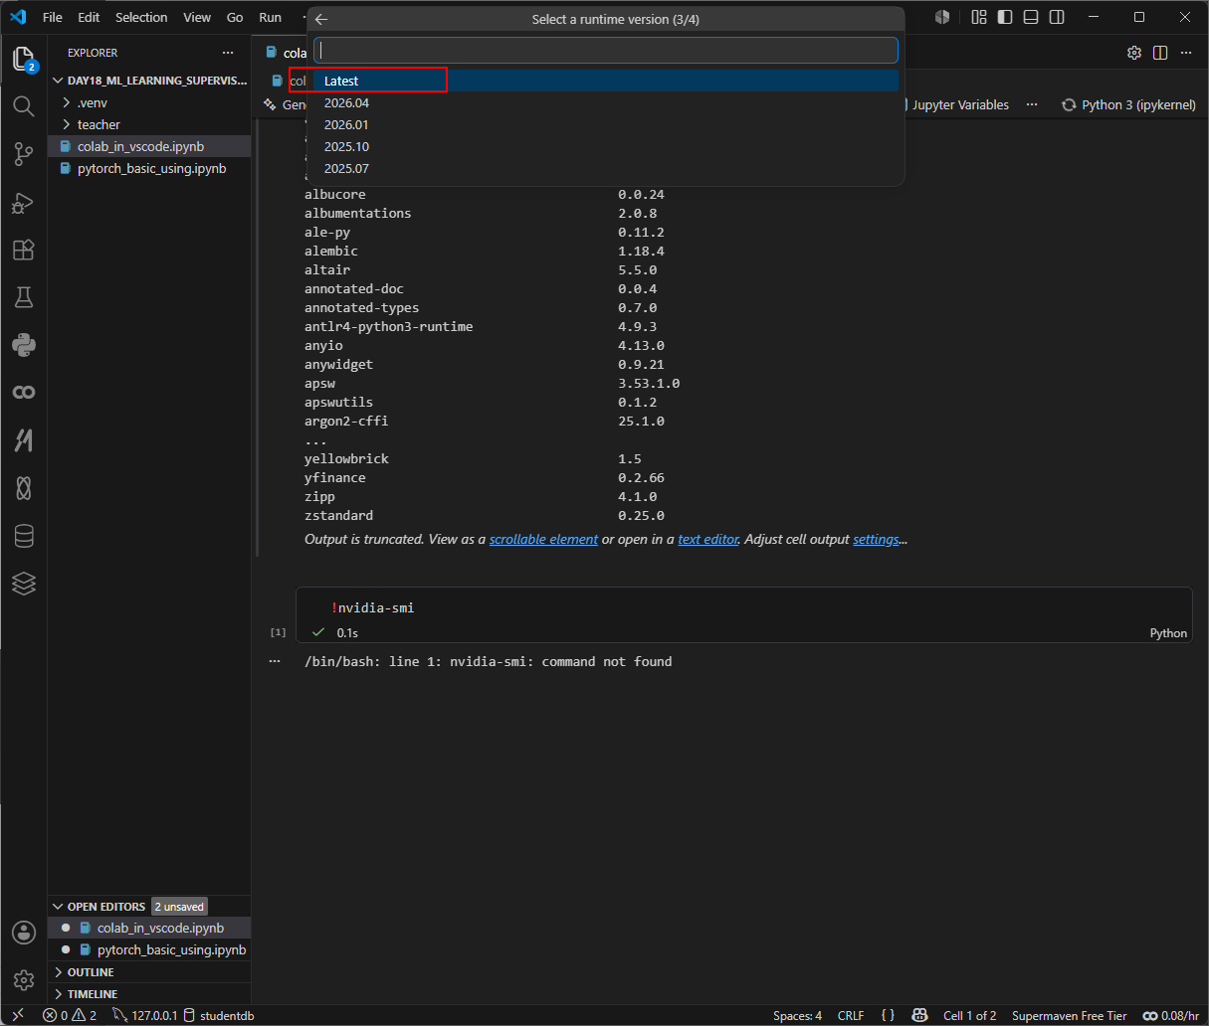1209x1026 pixels.
Task: Go back in runtime version picker
Action: pos(321,19)
